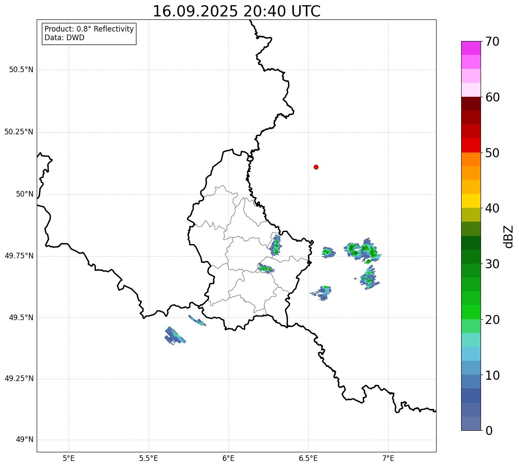Click the large echo cluster near 6.85°E 49.77°N
Screen dimensions: 519x467
click(363, 251)
